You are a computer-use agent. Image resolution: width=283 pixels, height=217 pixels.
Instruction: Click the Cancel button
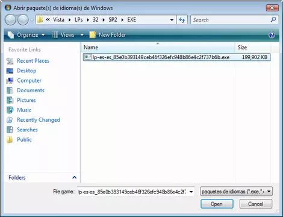[256, 204]
